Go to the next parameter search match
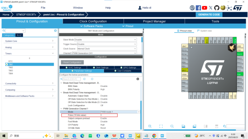Screen dimensions: 248x139 92,79
